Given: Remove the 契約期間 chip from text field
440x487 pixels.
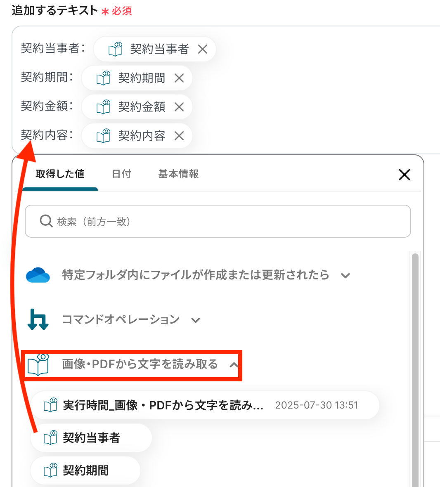Looking at the screenshot, I should (179, 78).
